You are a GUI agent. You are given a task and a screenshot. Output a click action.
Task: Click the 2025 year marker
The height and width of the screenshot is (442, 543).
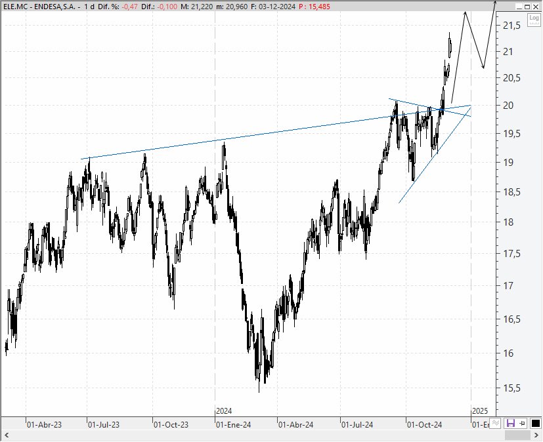[479, 411]
